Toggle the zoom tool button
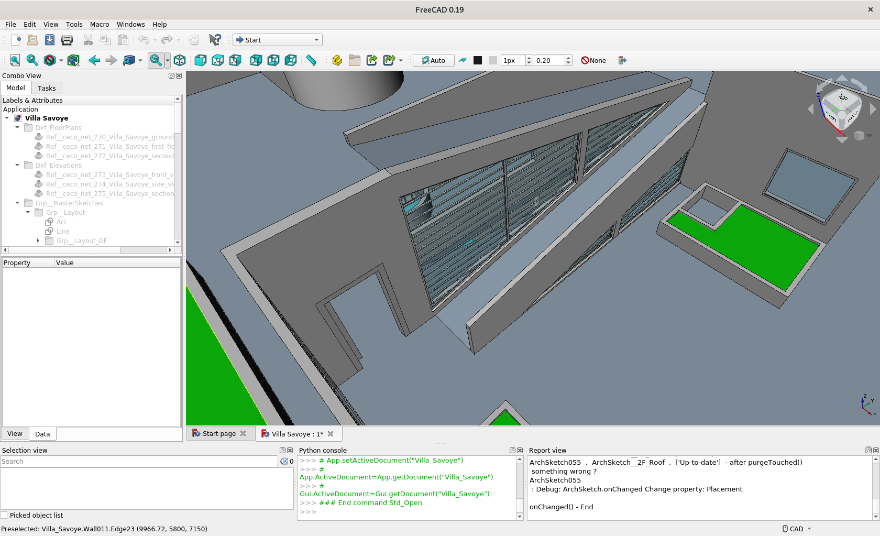Viewport: 880px width, 536px height. 156,60
